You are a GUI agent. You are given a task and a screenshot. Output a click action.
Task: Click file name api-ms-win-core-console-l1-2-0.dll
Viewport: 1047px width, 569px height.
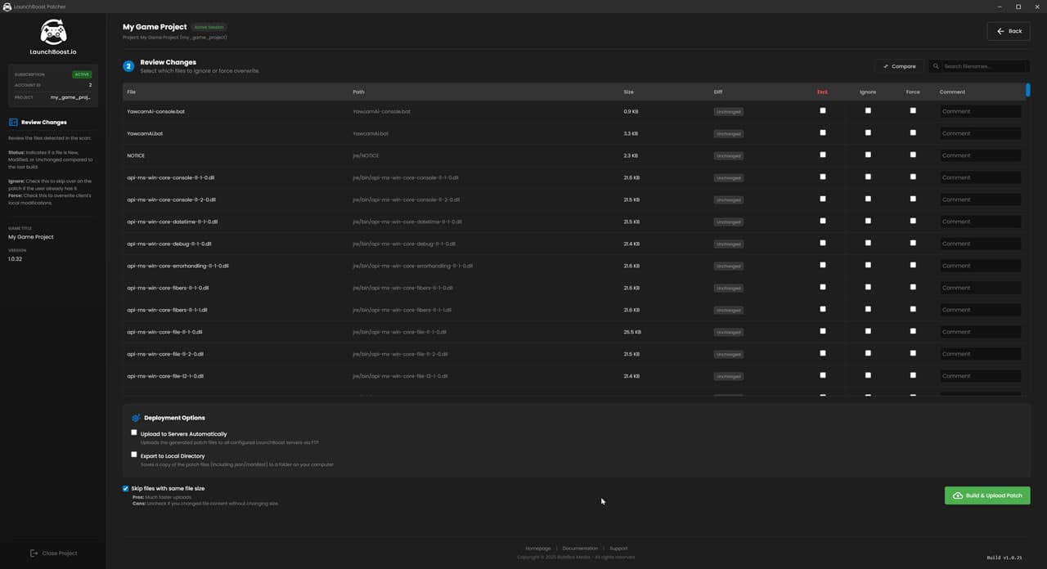[171, 199]
